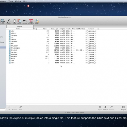Viewport: 127px width, 127px height.
Task: Open the Window menu
Action: (x=18, y=1)
